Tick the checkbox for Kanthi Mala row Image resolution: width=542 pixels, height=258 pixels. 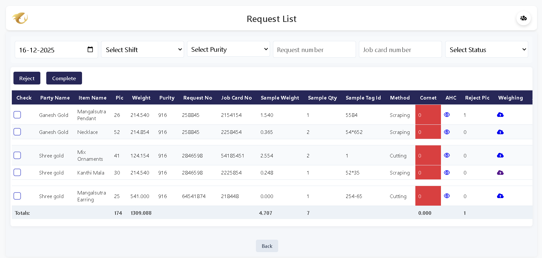coord(17,172)
